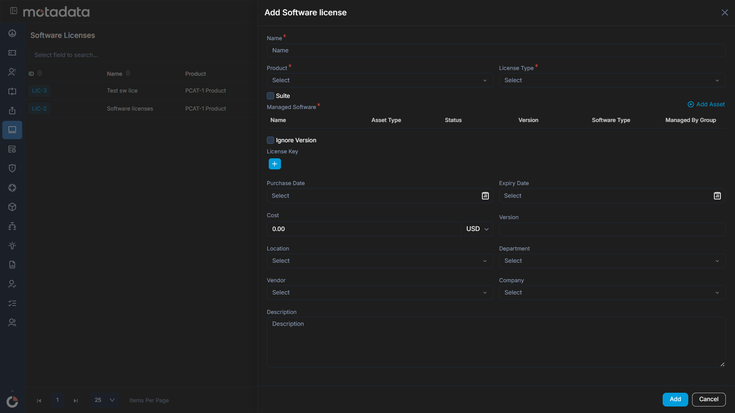The width and height of the screenshot is (735, 413).
Task: Toggle the sidebar collapse icon beside the Motadata logo
Action: pyautogui.click(x=14, y=11)
